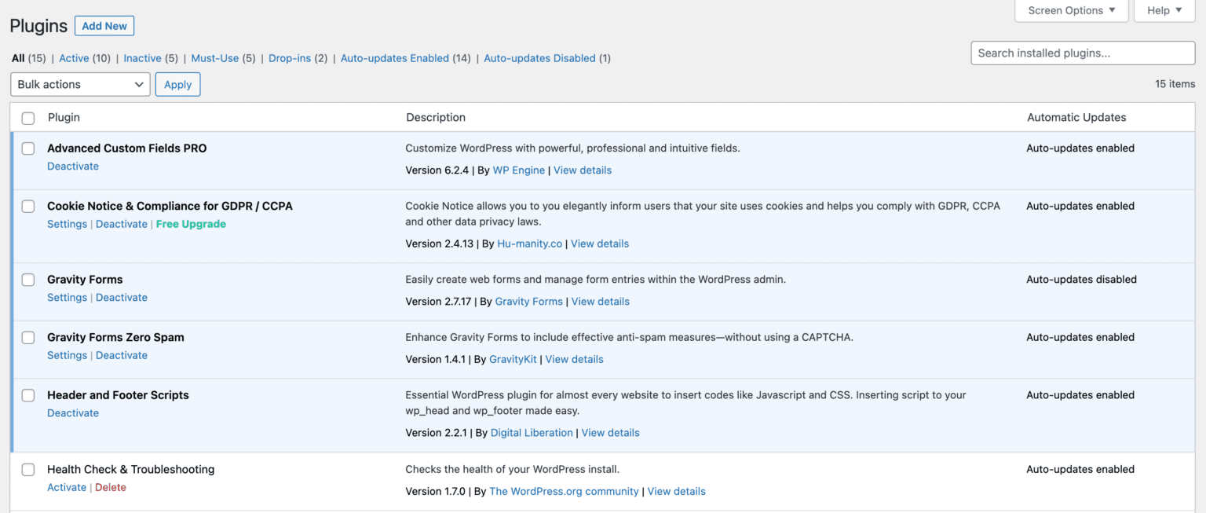Open the Digital Liberation author link

pyautogui.click(x=532, y=433)
